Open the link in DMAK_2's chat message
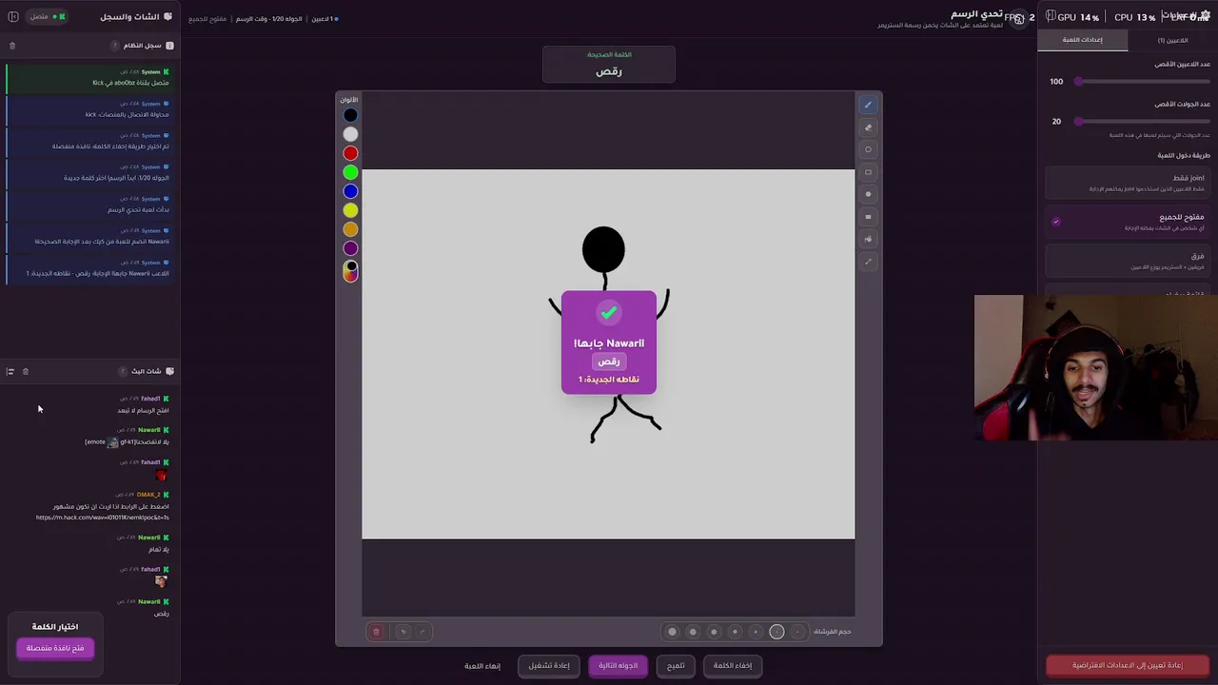The image size is (1218, 685). tap(103, 518)
